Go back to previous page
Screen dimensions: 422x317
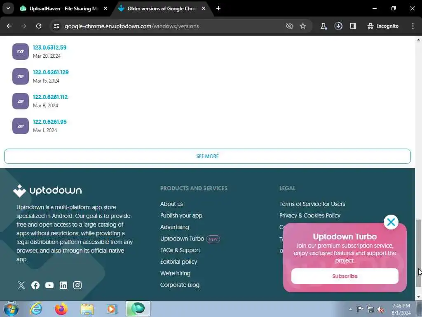[x=9, y=26]
